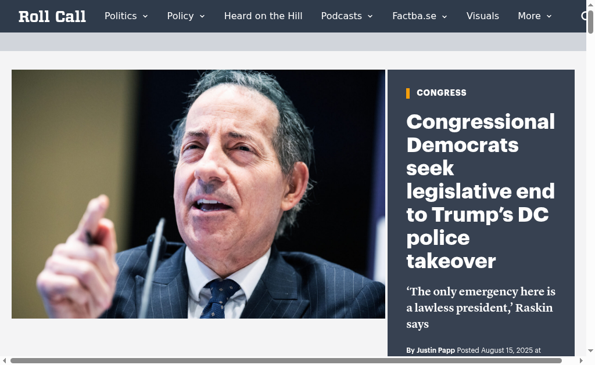This screenshot has height=365, width=595.
Task: Expand the Factba.se chevron
Action: 445,16
